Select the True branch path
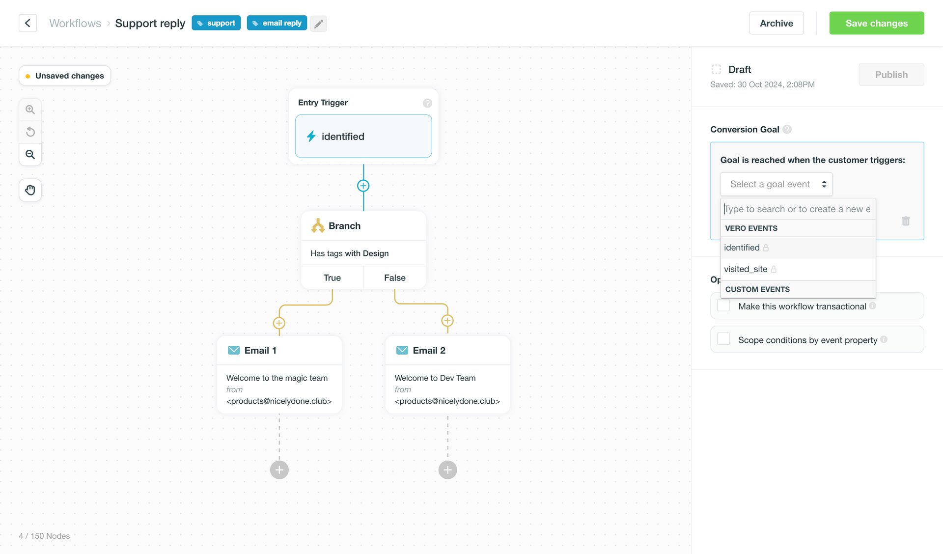 click(332, 277)
